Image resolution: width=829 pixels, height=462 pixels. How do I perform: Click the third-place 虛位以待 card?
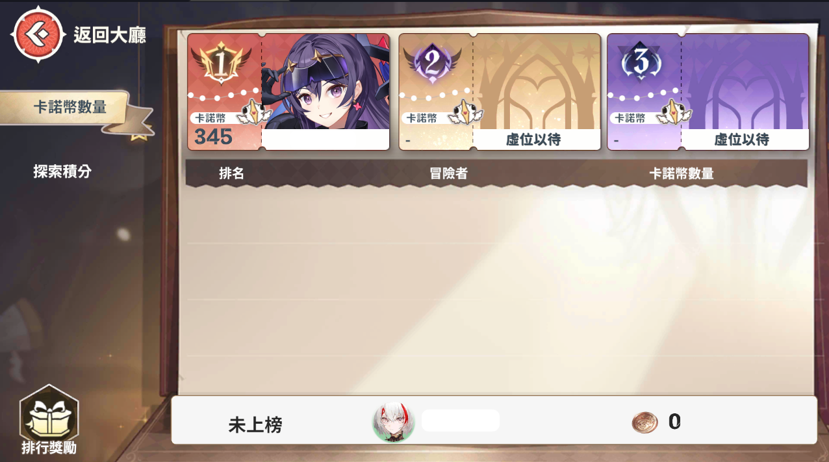pyautogui.click(x=708, y=91)
